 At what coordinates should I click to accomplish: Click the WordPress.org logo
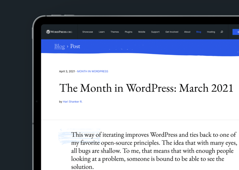coord(59,32)
